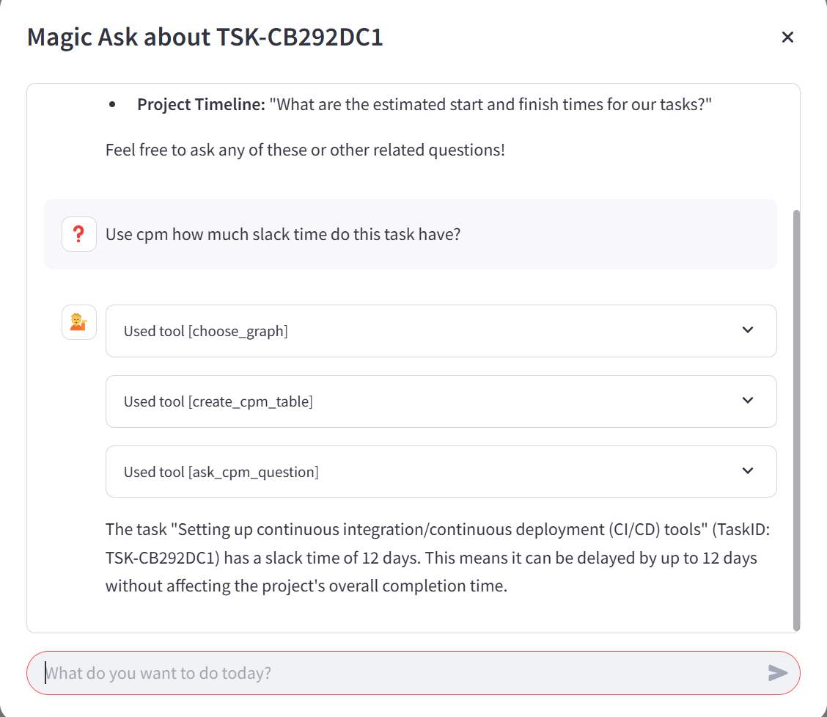Click the "Magic Ask about TSK-CB292DC1" heading

(x=205, y=37)
